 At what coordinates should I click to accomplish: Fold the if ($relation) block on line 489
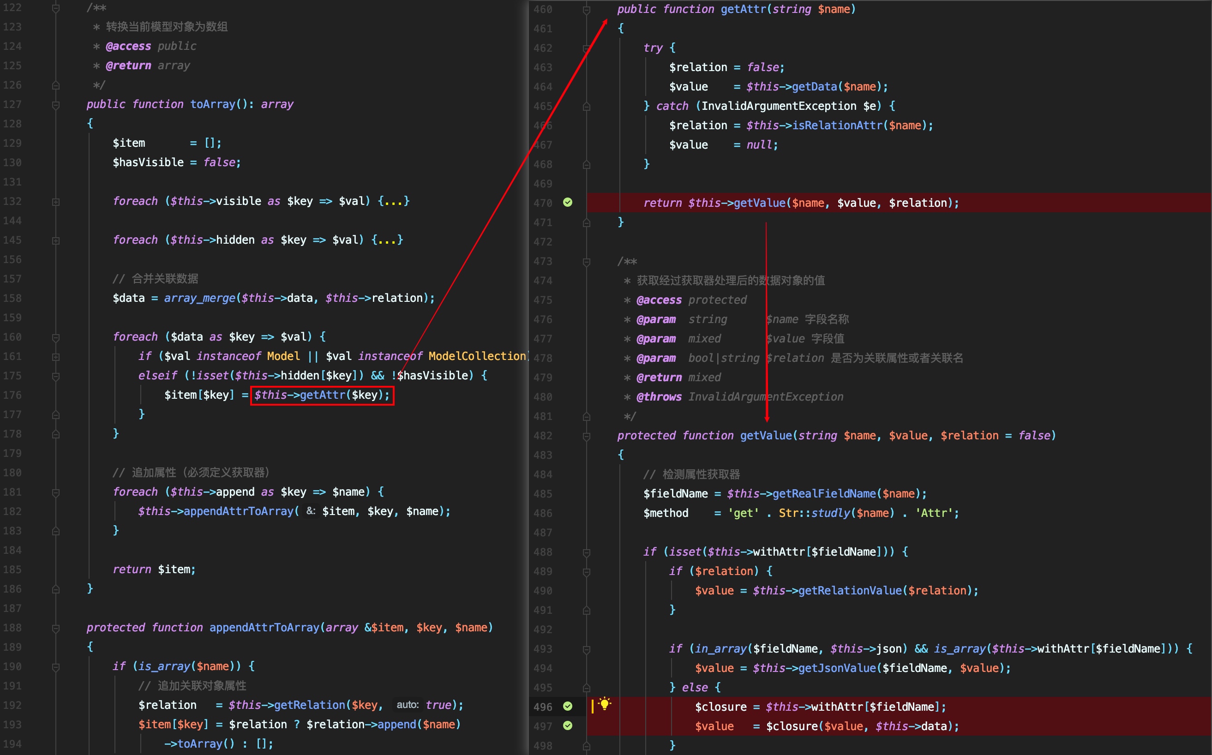tap(587, 572)
